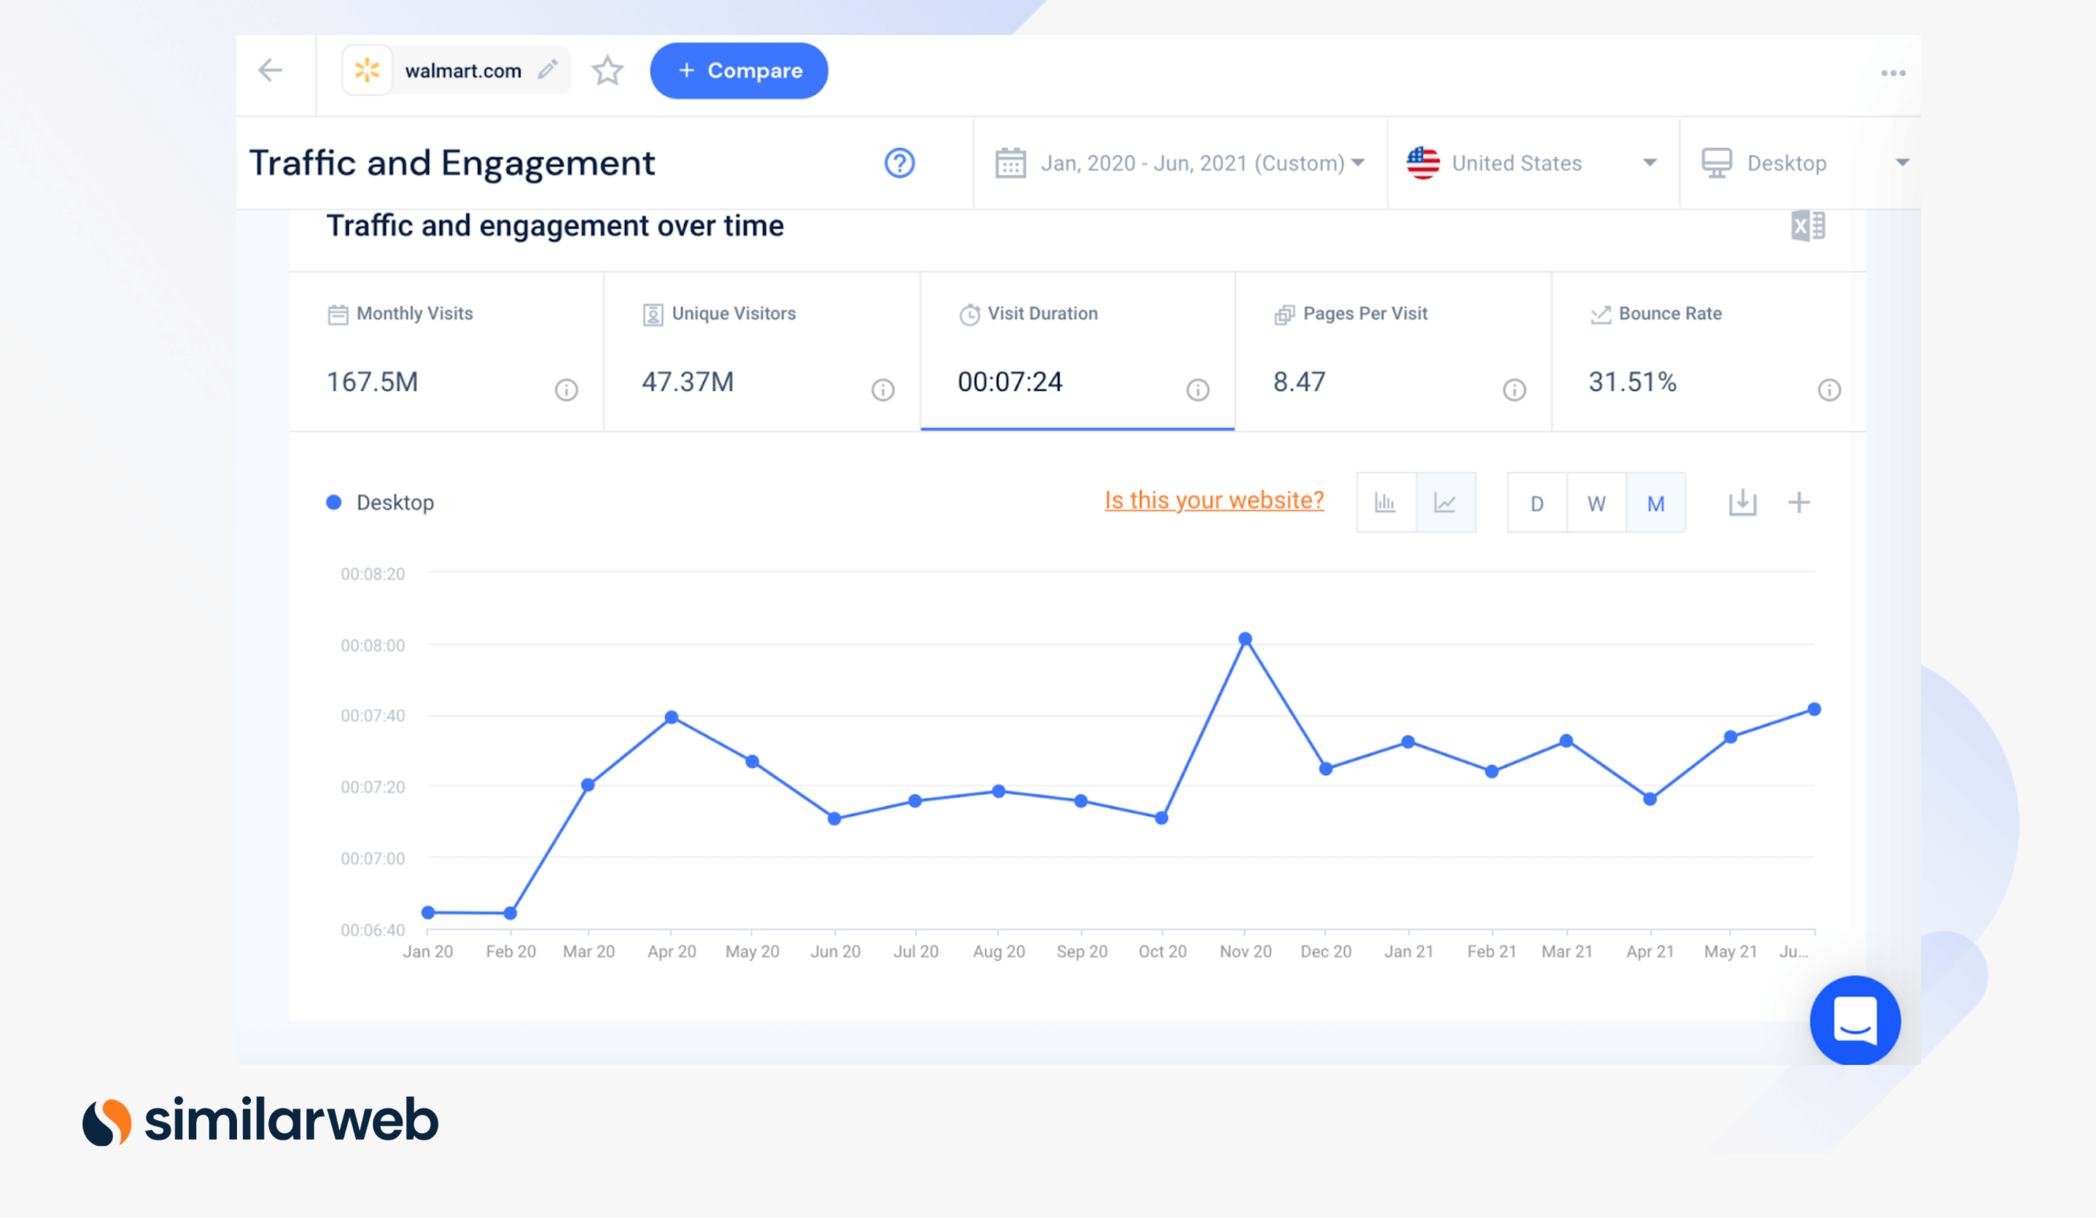Click the Sep 20 x-axis label
Screen dimensions: 2096x1218
pyautogui.click(x=1082, y=951)
